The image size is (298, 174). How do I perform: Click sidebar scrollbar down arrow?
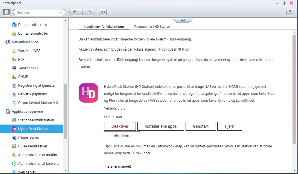pos(65,171)
